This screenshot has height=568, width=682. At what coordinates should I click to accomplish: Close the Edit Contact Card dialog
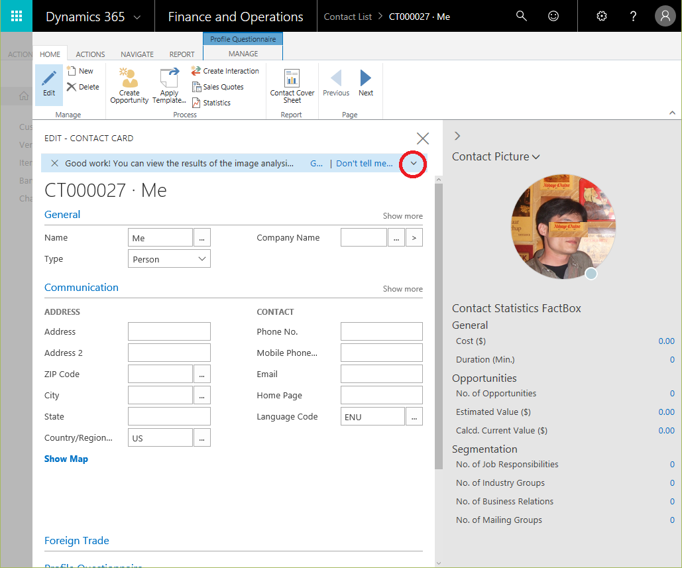(423, 139)
